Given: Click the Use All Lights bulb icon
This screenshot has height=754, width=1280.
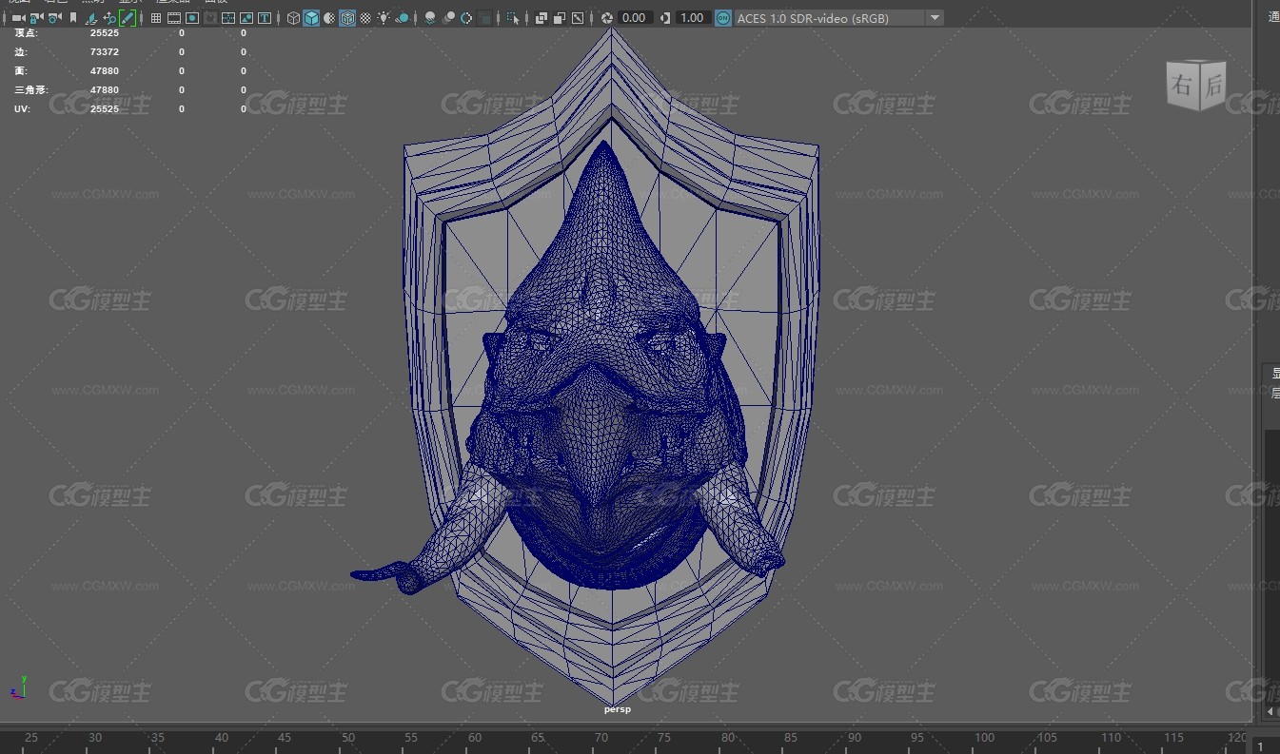Looking at the screenshot, I should [x=384, y=18].
